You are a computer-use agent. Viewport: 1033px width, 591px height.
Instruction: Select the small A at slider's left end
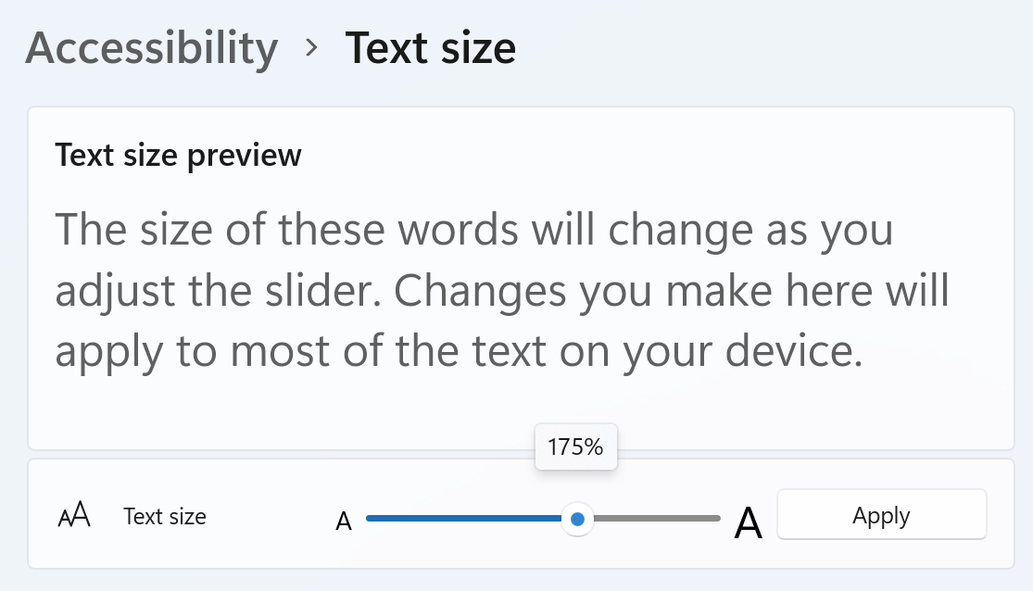(x=344, y=521)
